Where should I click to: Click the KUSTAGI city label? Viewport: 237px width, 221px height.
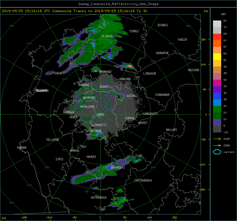132,96
